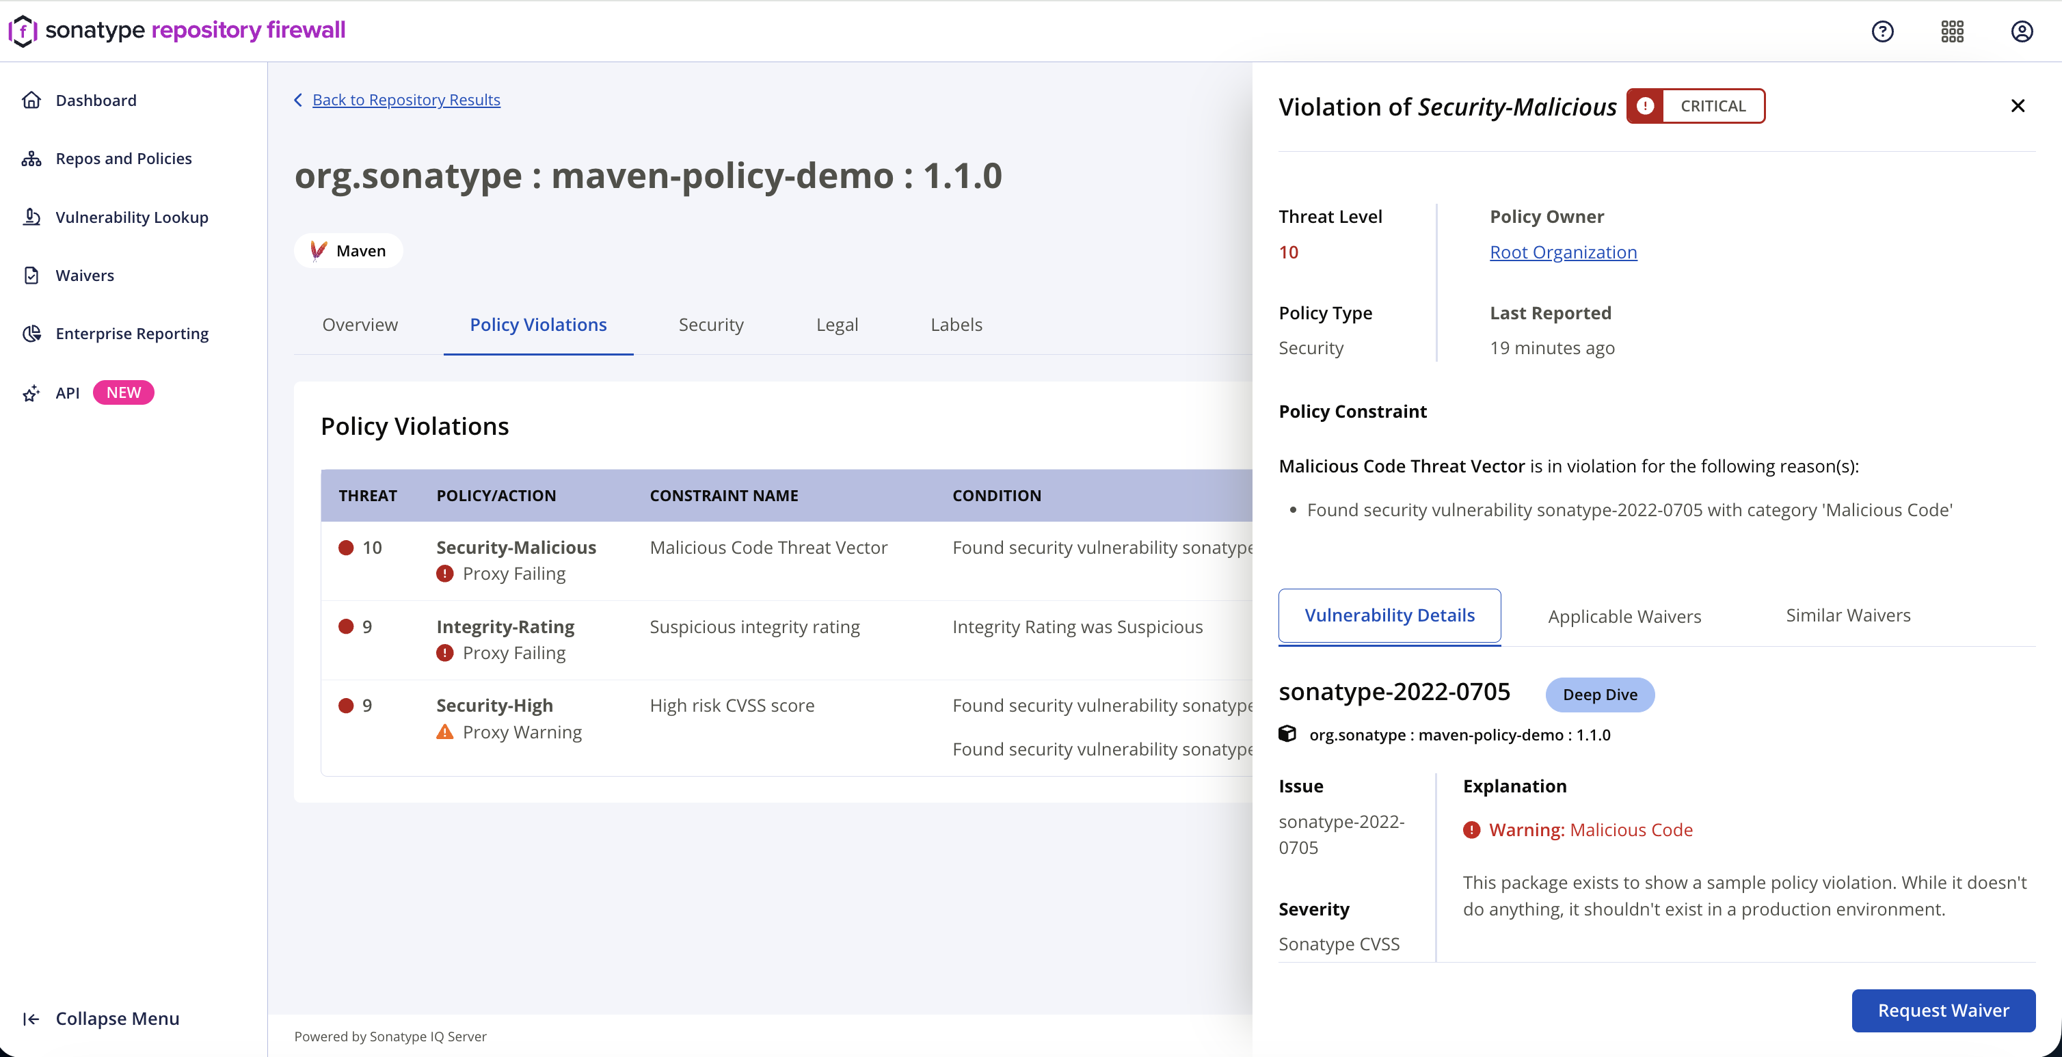The width and height of the screenshot is (2062, 1057).
Task: Click the red warning icon beside Malicious Code
Action: tap(1472, 831)
